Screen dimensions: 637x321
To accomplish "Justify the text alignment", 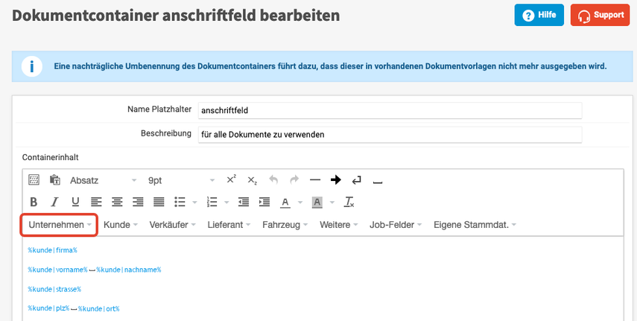I will [159, 202].
